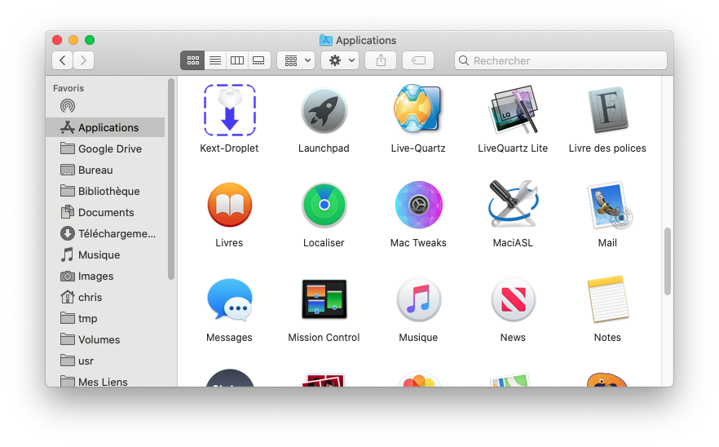Select the Live-Quartz app icon
The height and width of the screenshot is (447, 719).
click(417, 108)
